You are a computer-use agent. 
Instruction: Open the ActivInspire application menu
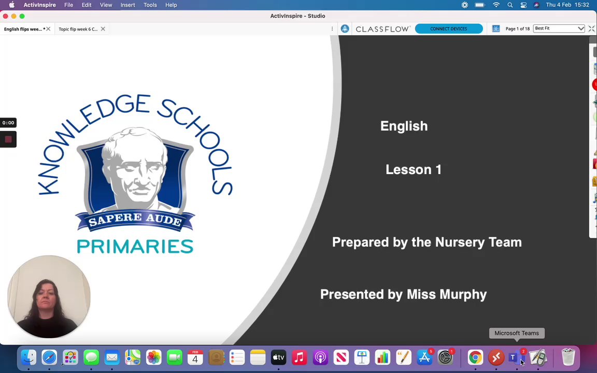point(39,5)
